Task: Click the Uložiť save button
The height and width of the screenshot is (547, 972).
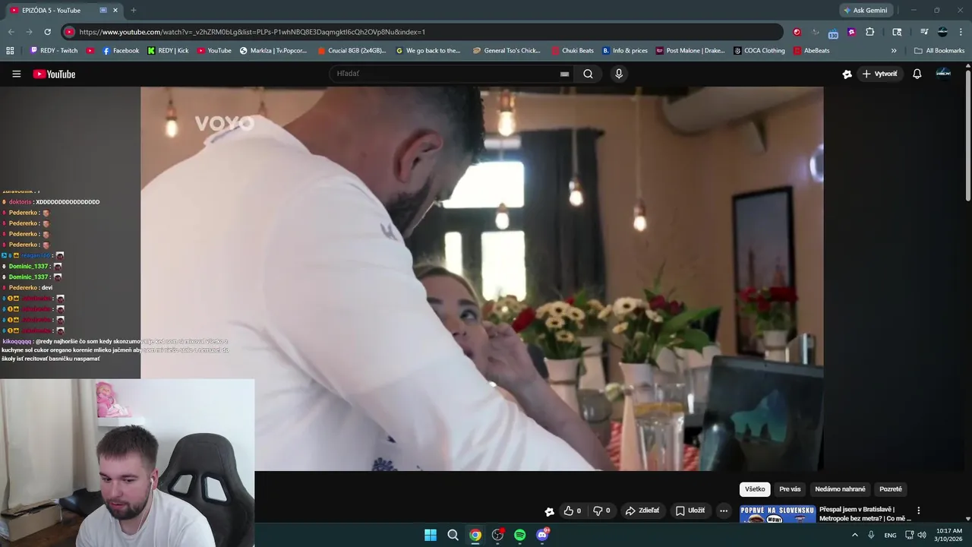Action: point(690,511)
